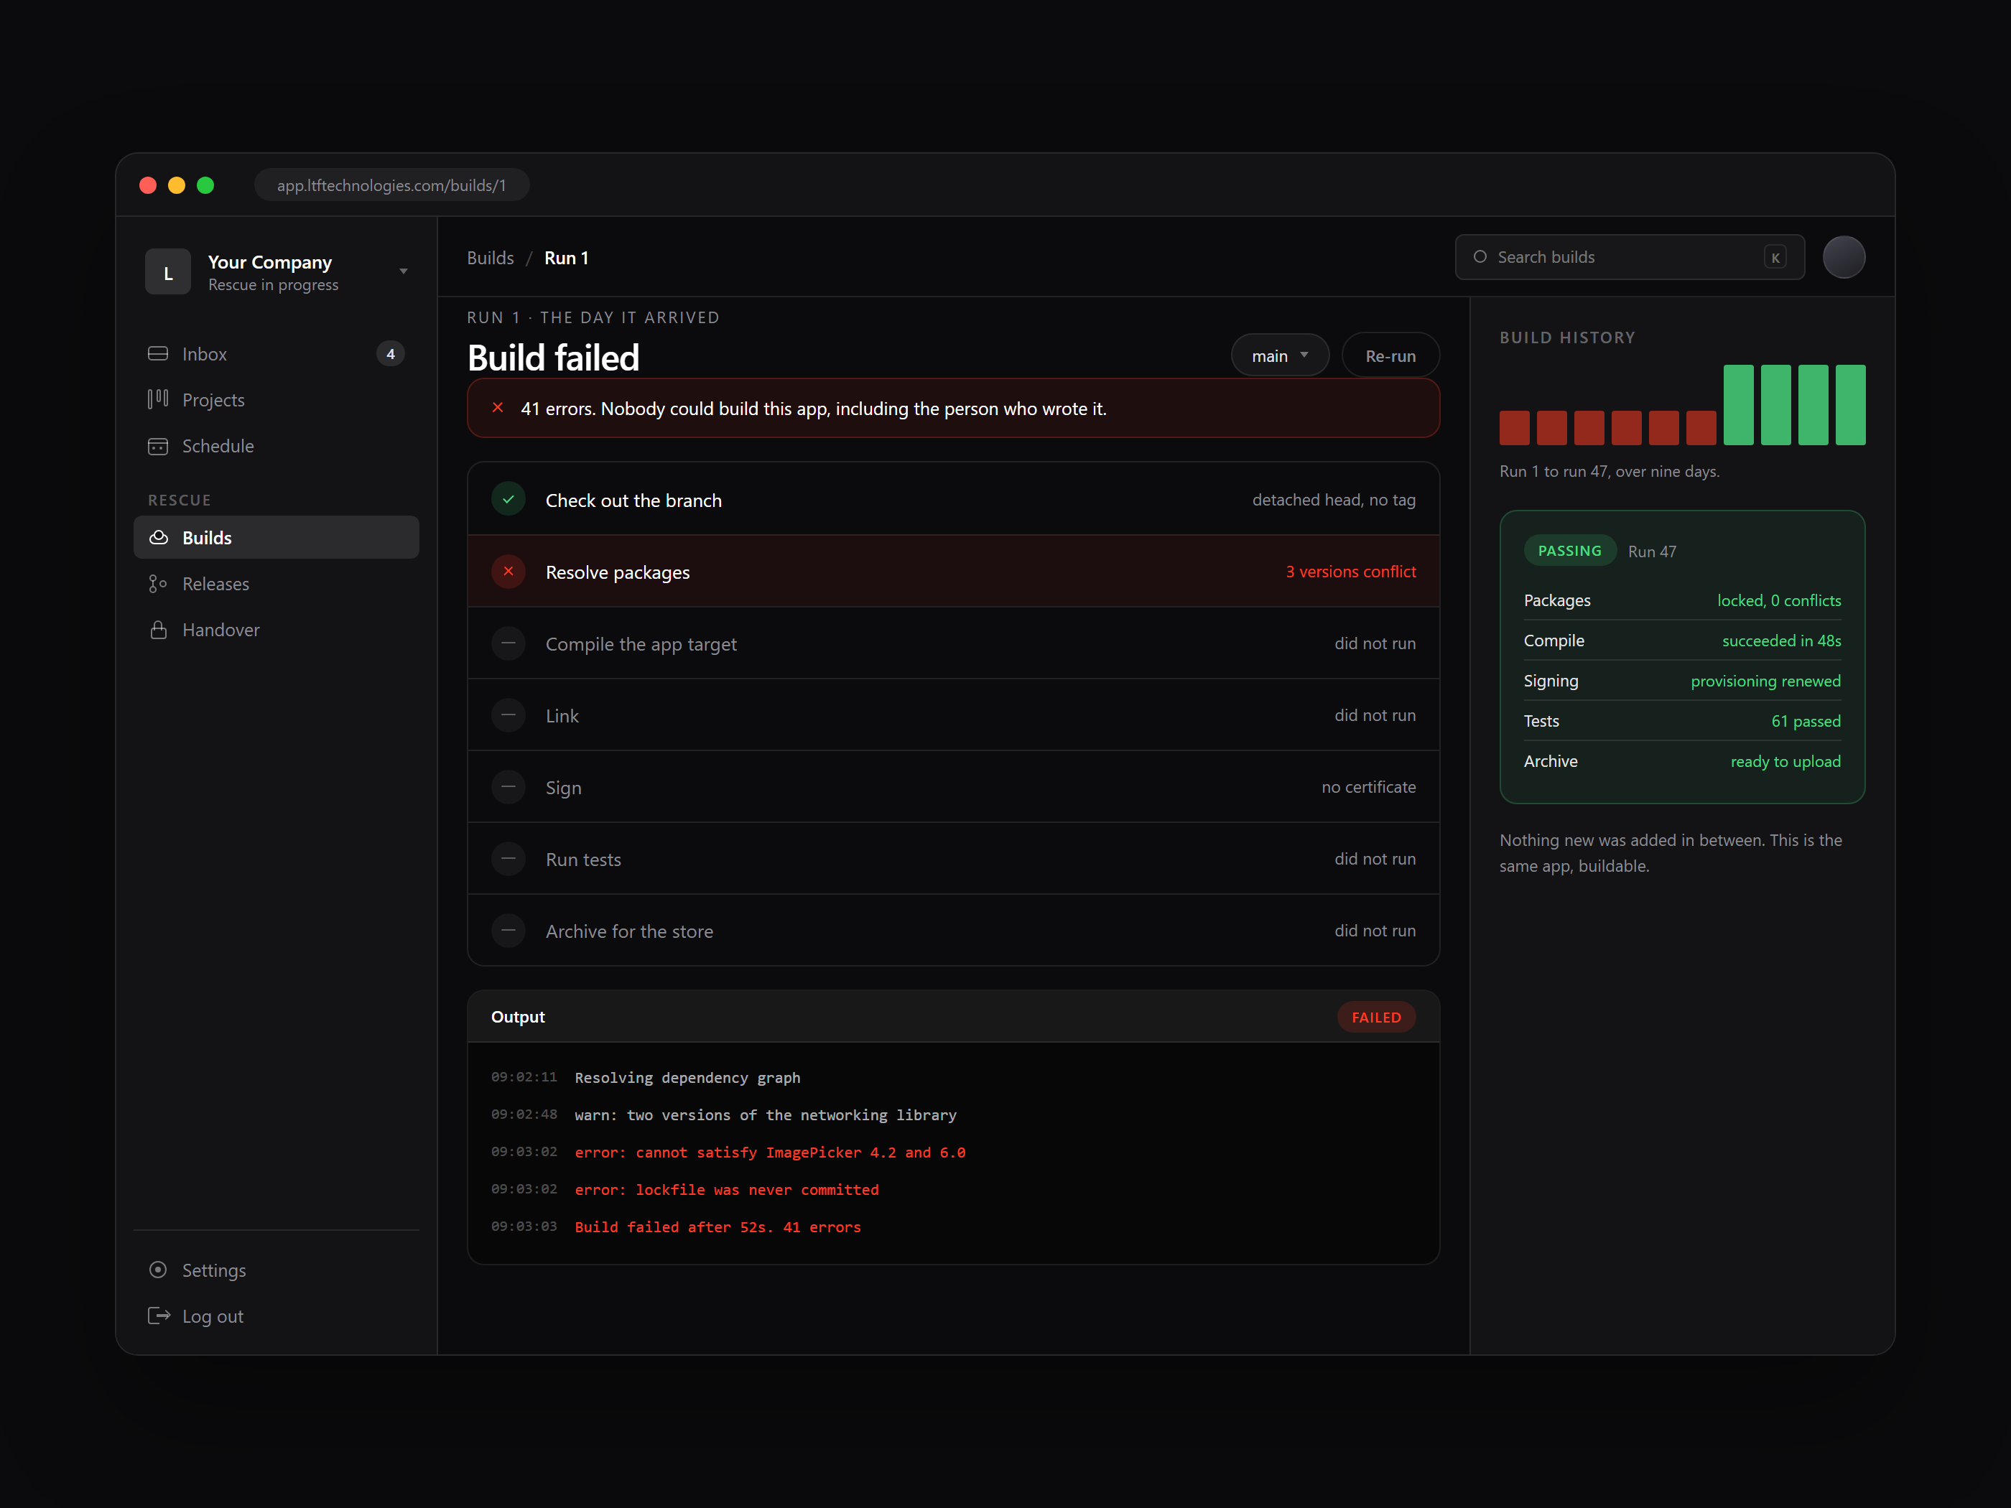
Task: Click the magnifier icon in Search builds
Action: click(1480, 257)
